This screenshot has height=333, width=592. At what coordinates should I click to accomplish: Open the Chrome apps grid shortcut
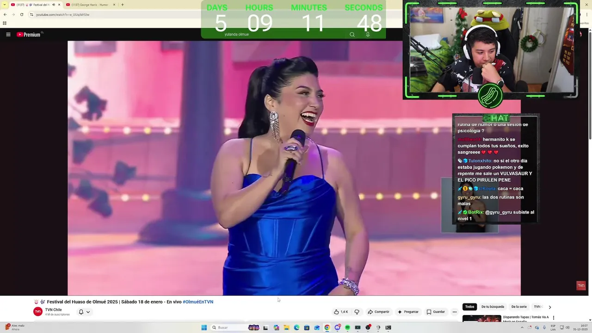click(5, 23)
